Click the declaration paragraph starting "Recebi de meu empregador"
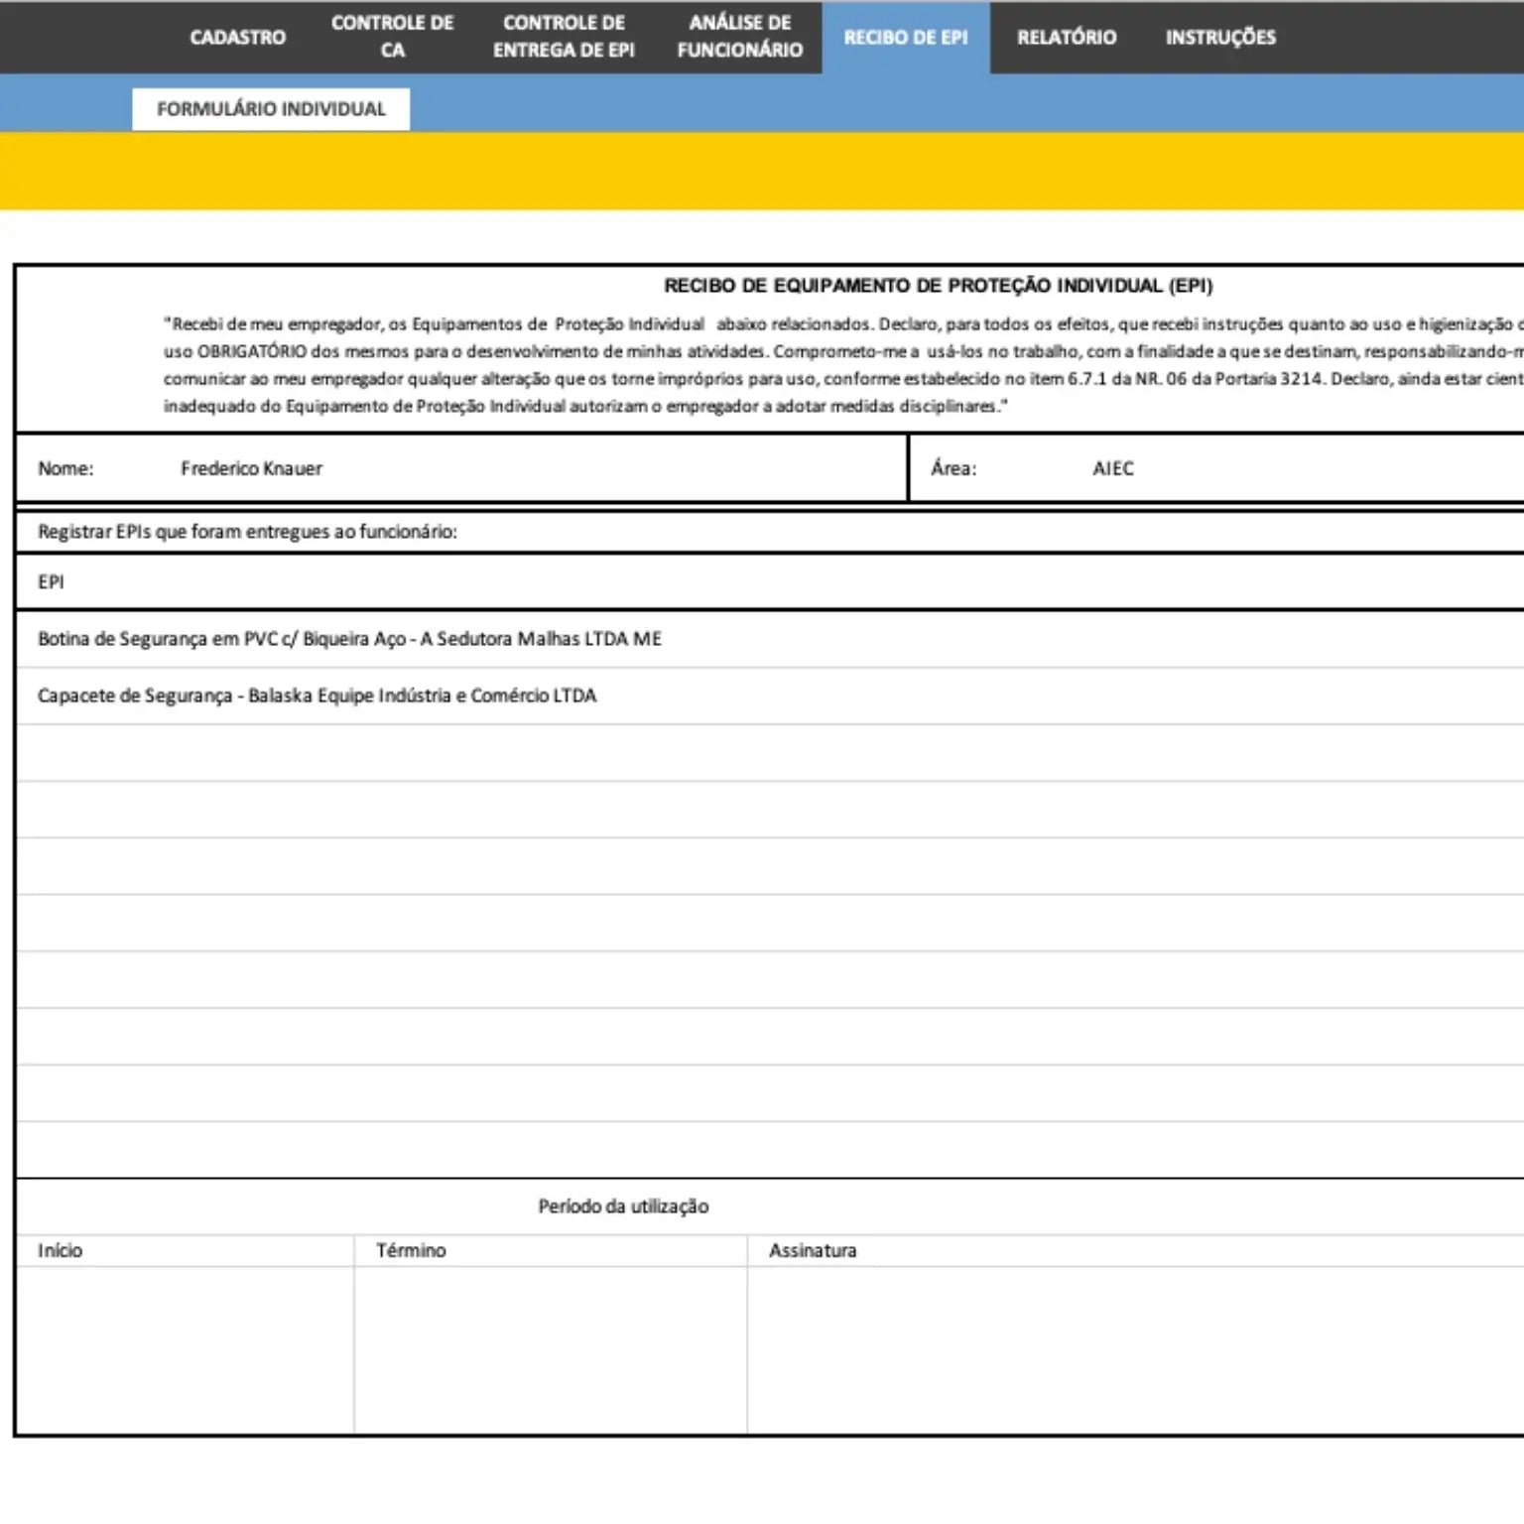Viewport: 1524px width, 1524px height. pos(843,365)
